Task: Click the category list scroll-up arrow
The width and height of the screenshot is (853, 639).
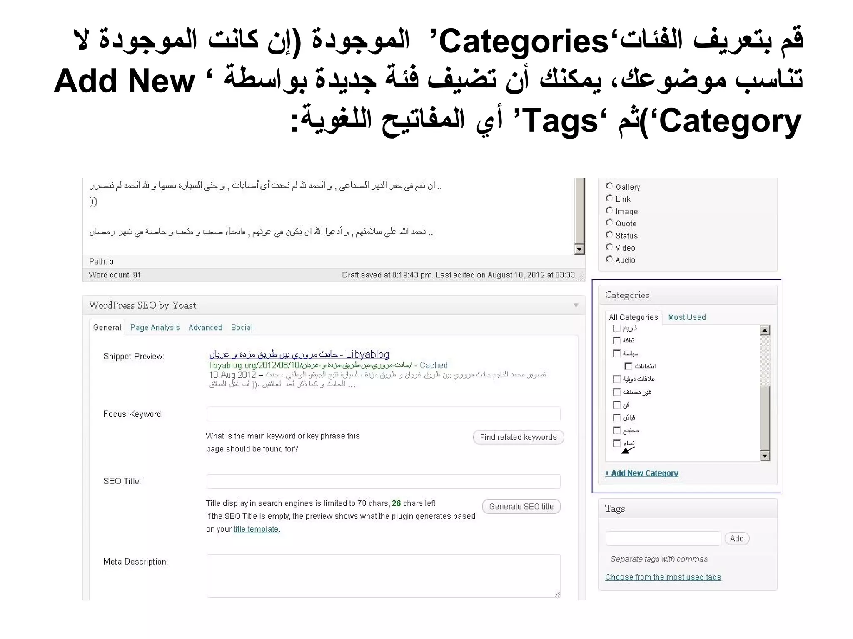Action: pyautogui.click(x=765, y=330)
